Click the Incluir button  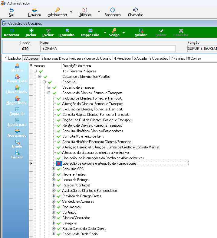(31, 33)
